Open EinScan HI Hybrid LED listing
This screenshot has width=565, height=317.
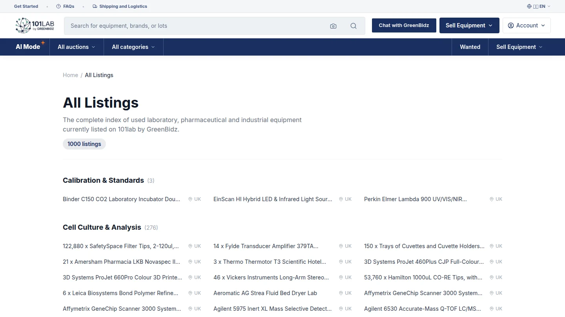coord(273,199)
